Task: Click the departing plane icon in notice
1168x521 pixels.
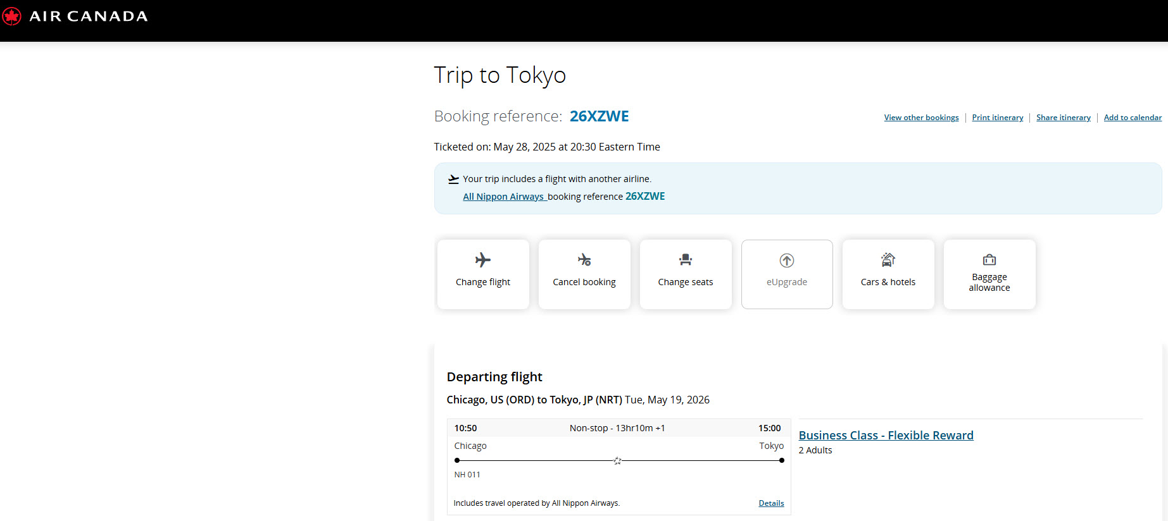Action: 453,180
